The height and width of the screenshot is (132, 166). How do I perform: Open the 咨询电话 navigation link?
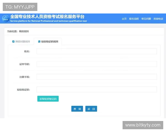[158, 19]
